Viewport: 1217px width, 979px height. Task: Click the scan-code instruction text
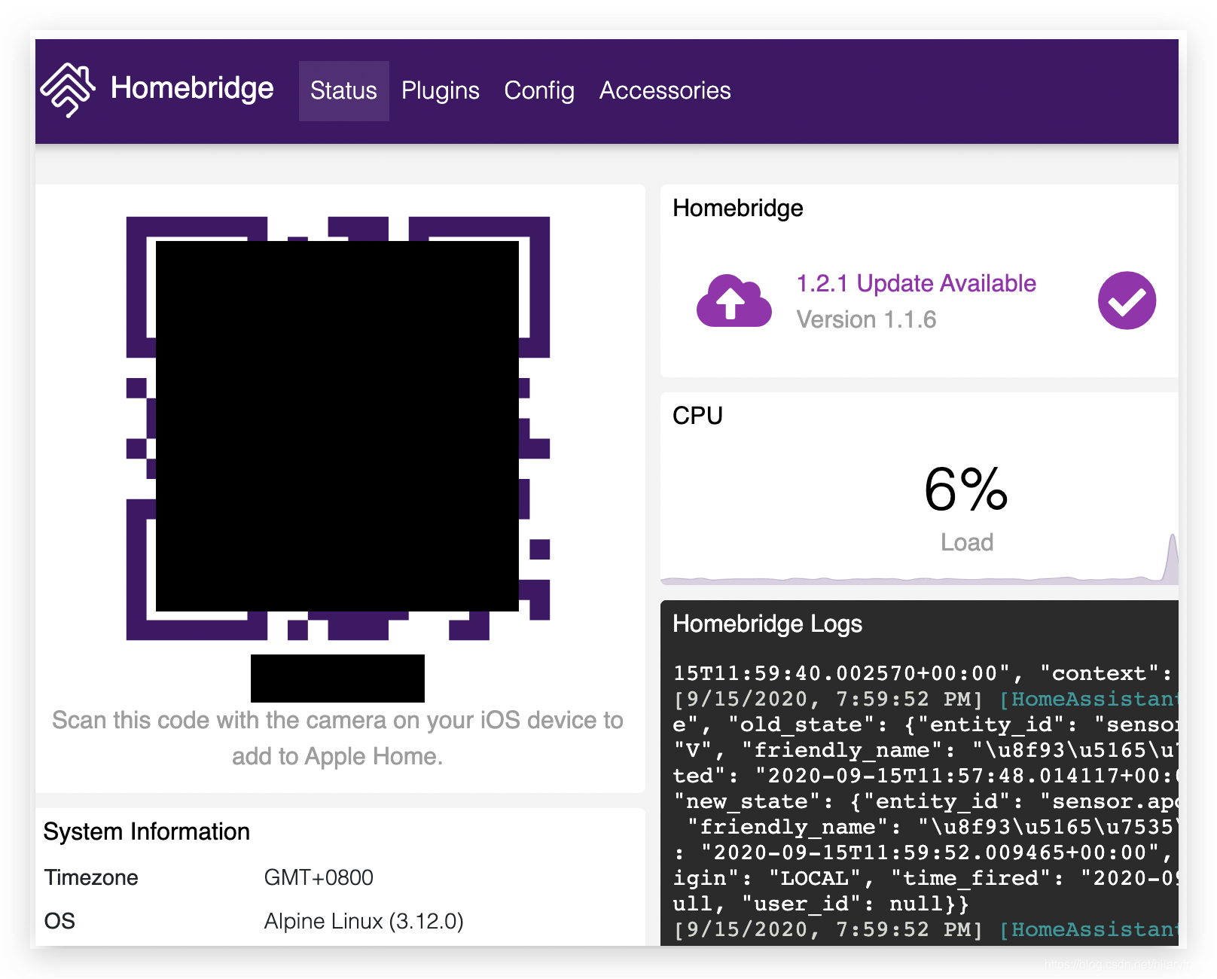point(337,738)
